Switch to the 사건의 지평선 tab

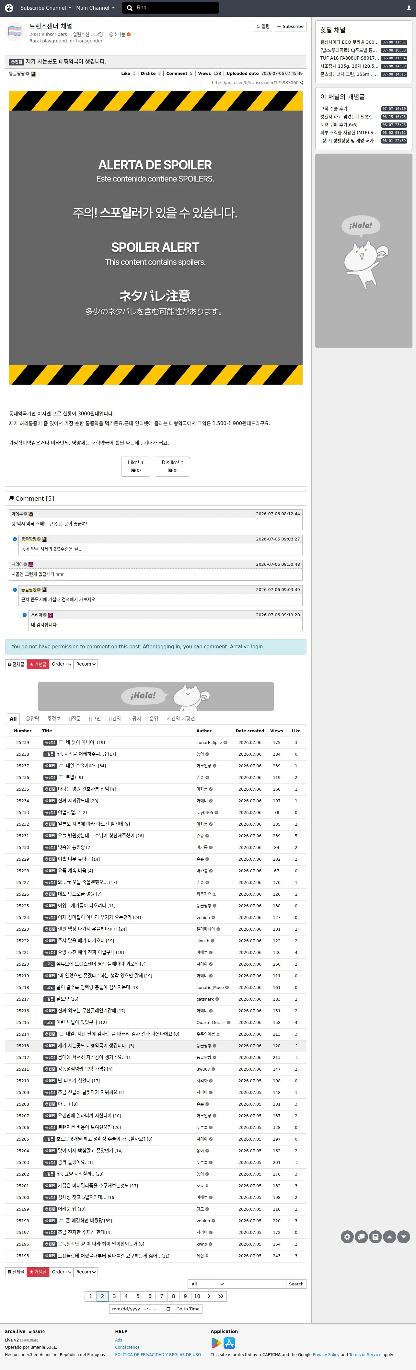pyautogui.click(x=181, y=718)
